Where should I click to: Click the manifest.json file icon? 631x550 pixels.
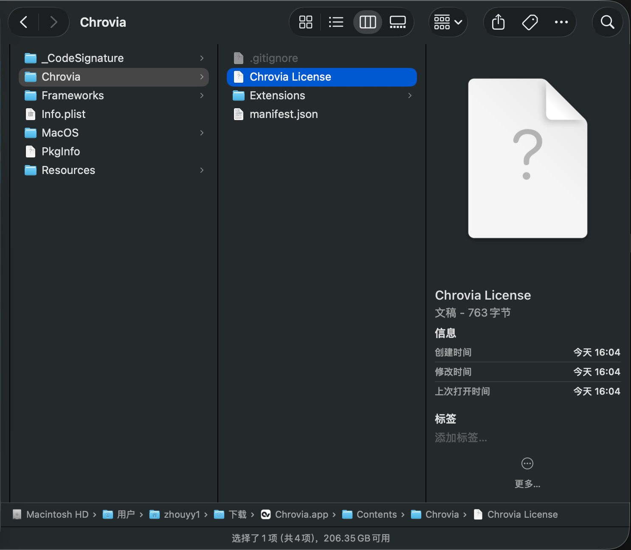coord(239,114)
